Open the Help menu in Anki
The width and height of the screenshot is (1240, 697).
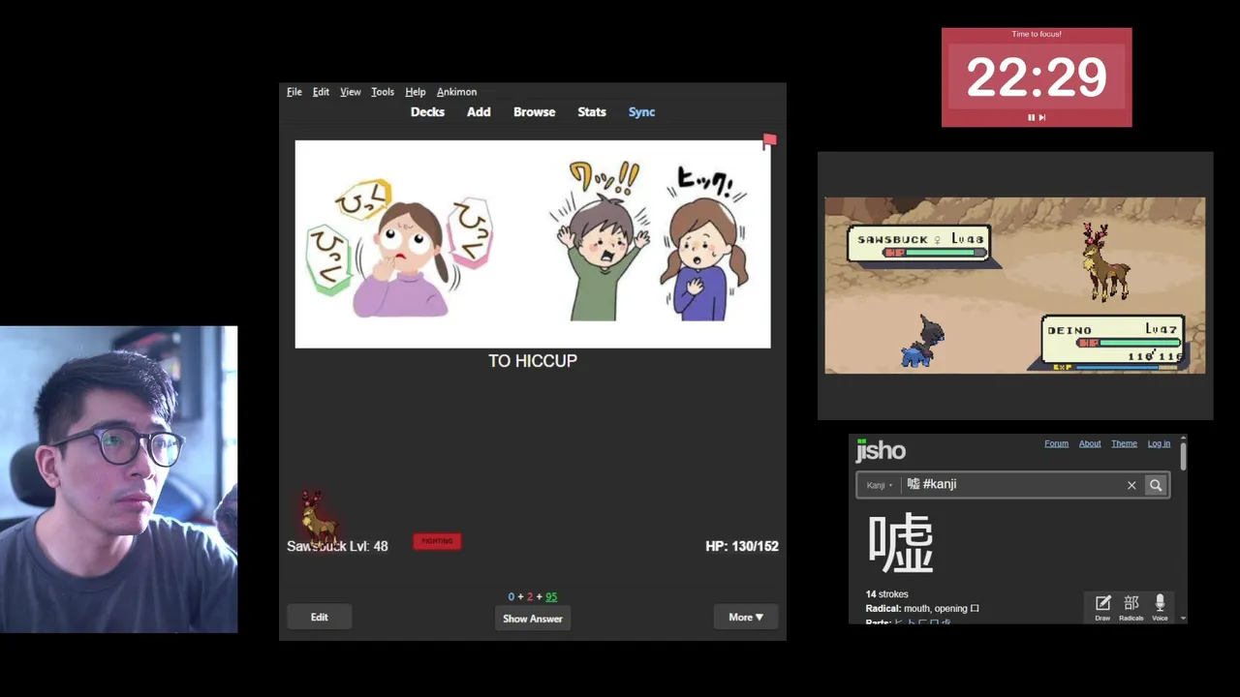click(x=415, y=92)
